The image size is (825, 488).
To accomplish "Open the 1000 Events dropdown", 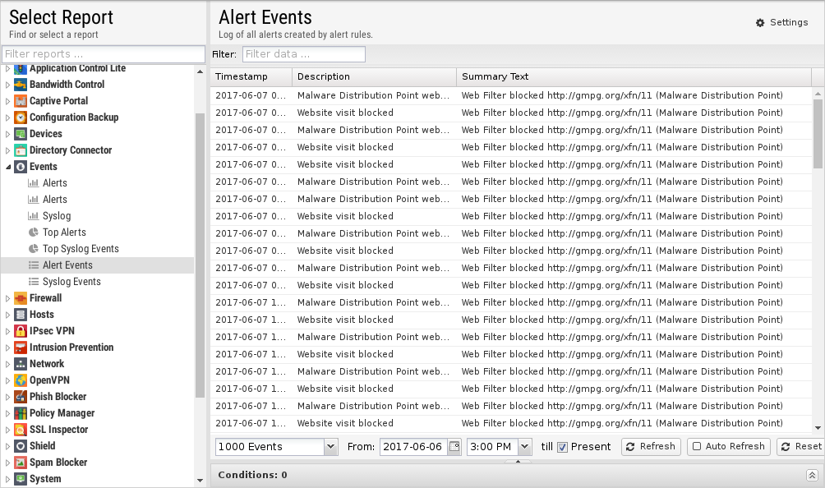I will coord(330,447).
